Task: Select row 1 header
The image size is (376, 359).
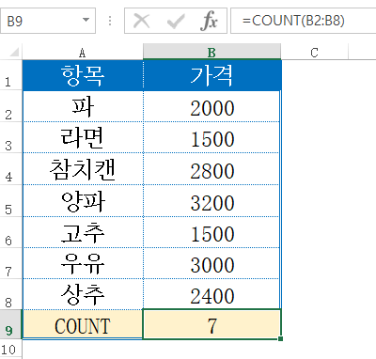Action: tap(11, 75)
